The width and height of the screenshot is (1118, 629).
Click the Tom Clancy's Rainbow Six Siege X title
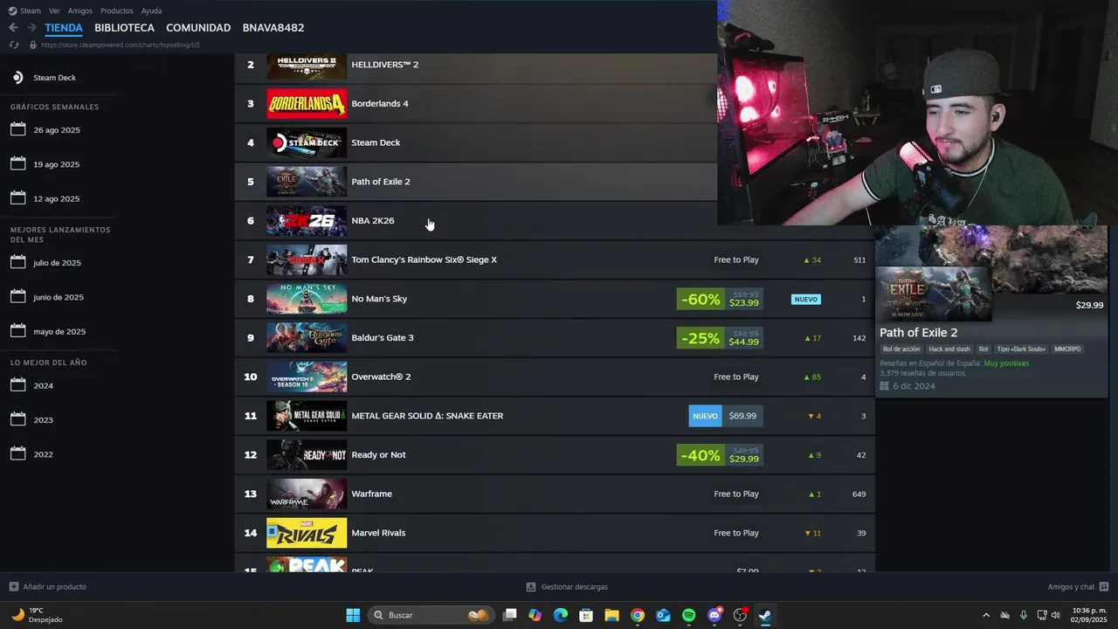point(424,259)
